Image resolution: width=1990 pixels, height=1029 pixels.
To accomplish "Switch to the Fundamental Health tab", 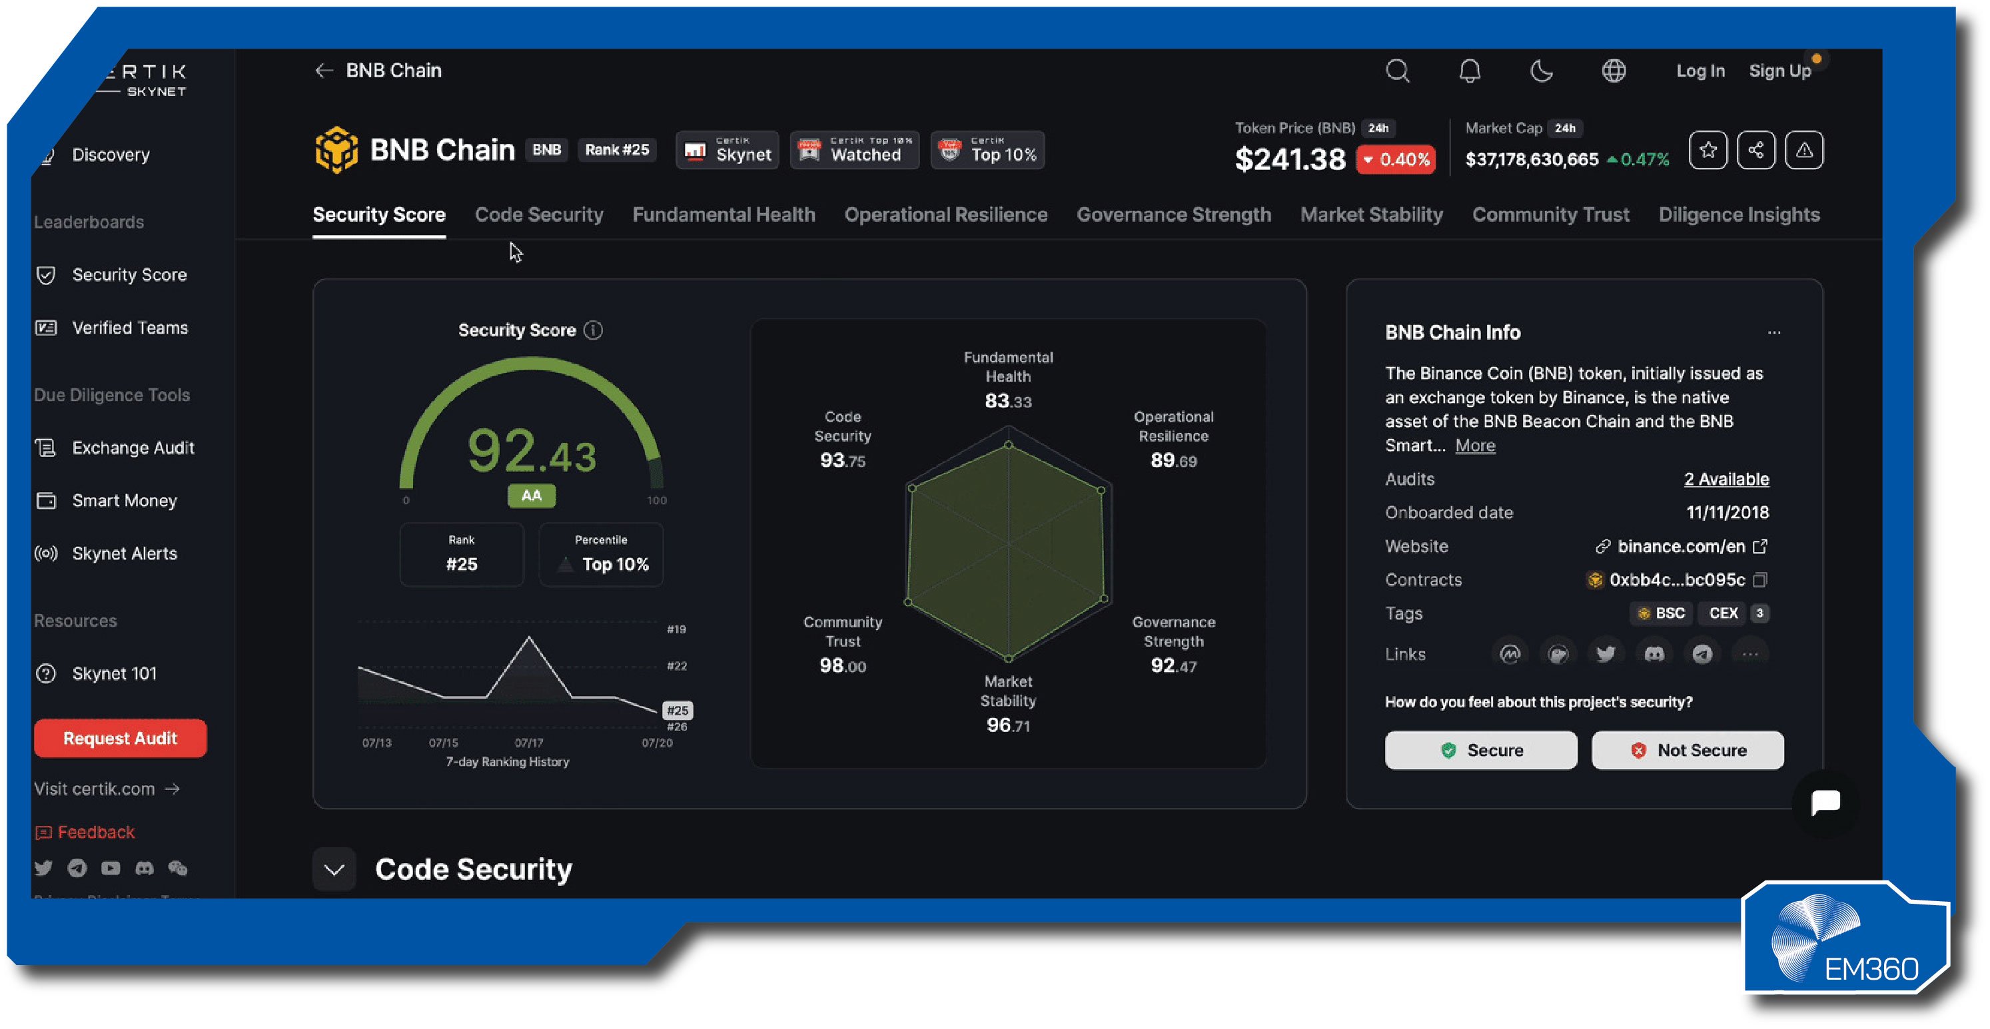I will pos(724,214).
